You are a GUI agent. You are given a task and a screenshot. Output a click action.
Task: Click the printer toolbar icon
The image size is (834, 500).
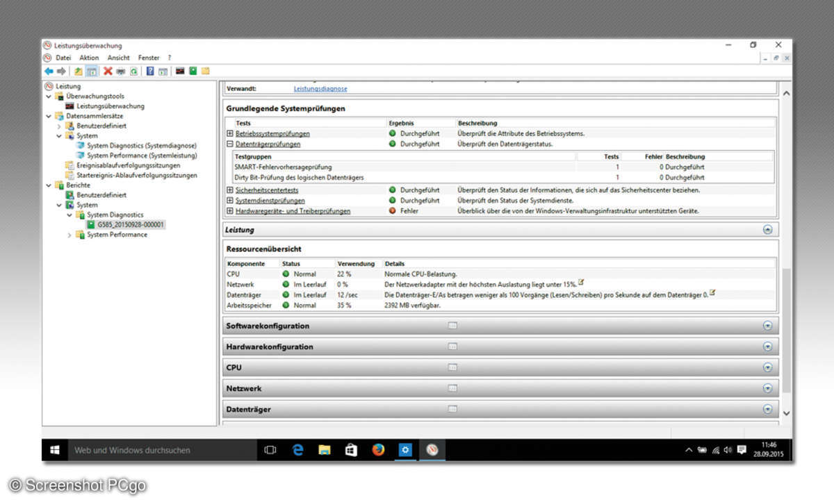[121, 71]
